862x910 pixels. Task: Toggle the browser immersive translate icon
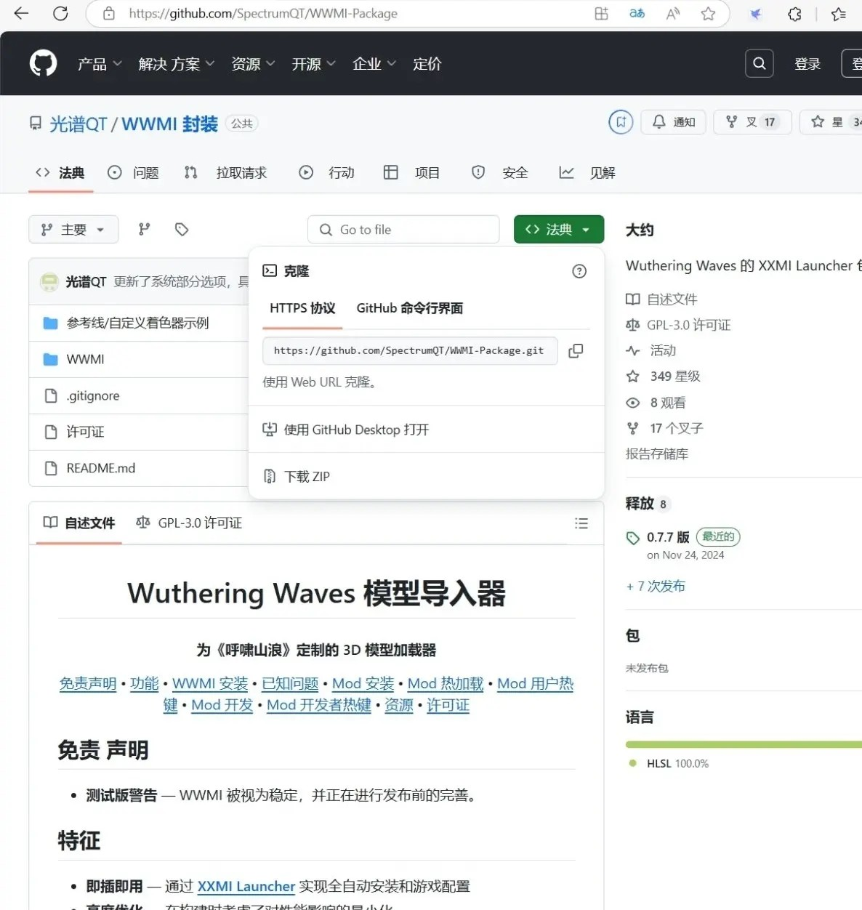tap(637, 14)
